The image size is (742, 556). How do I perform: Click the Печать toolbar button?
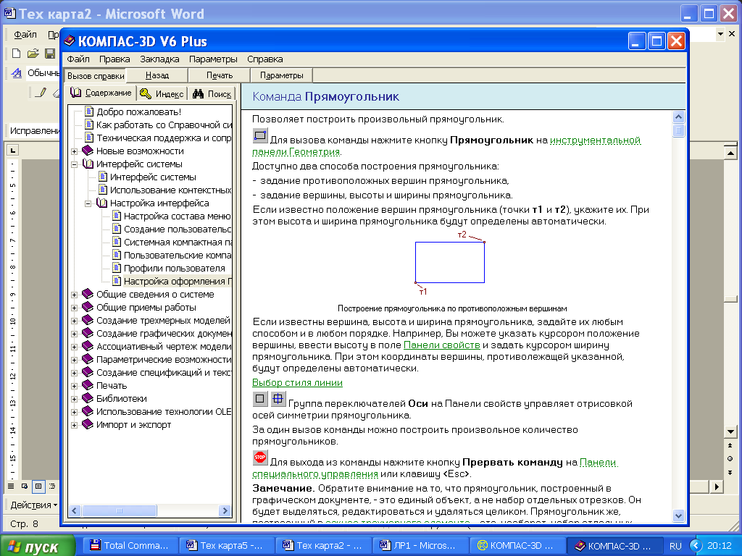click(x=220, y=75)
